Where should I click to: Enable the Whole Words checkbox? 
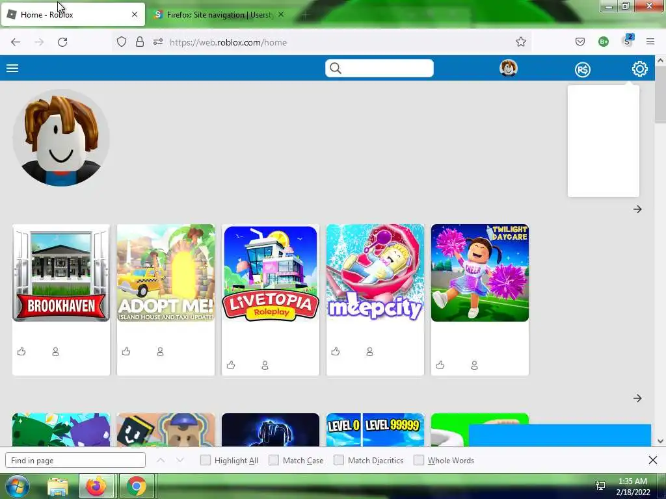coord(419,461)
